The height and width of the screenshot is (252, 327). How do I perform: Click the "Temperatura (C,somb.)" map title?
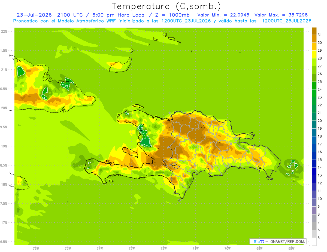[x=166, y=6]
